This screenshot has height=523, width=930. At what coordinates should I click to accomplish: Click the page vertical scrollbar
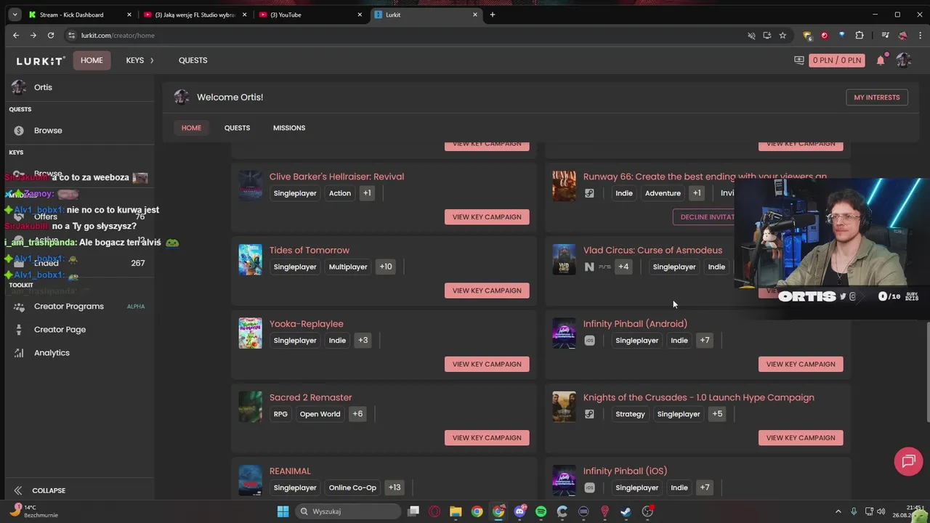[926, 370]
